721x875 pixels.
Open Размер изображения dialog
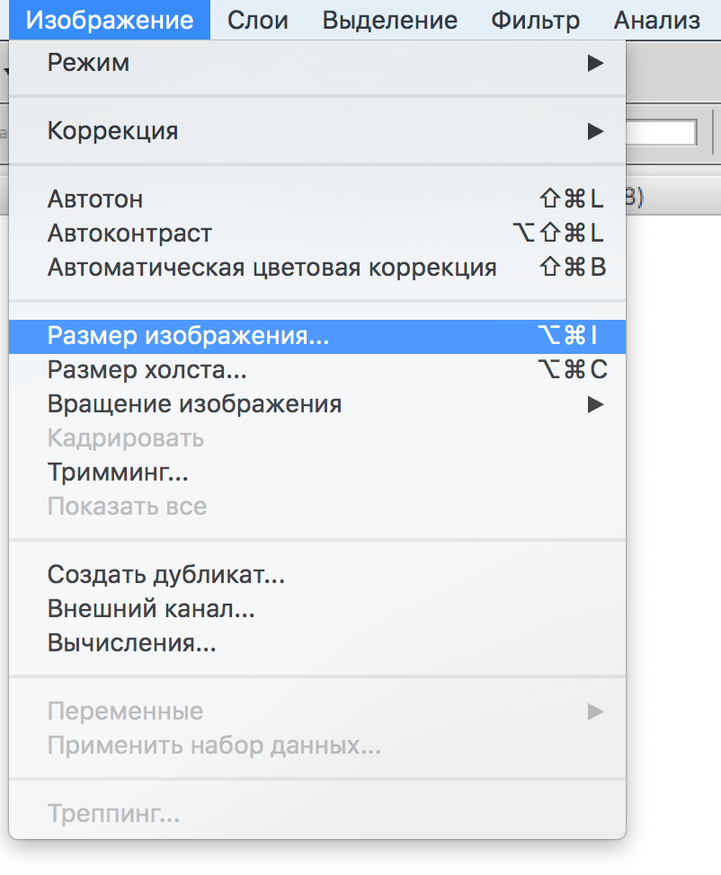click(x=317, y=336)
